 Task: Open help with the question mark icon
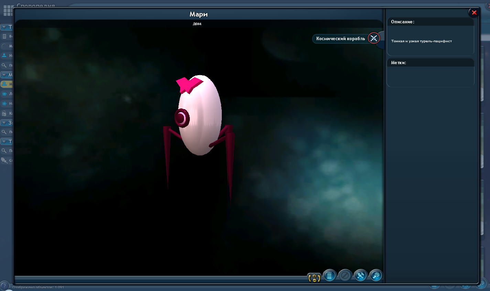(4, 286)
